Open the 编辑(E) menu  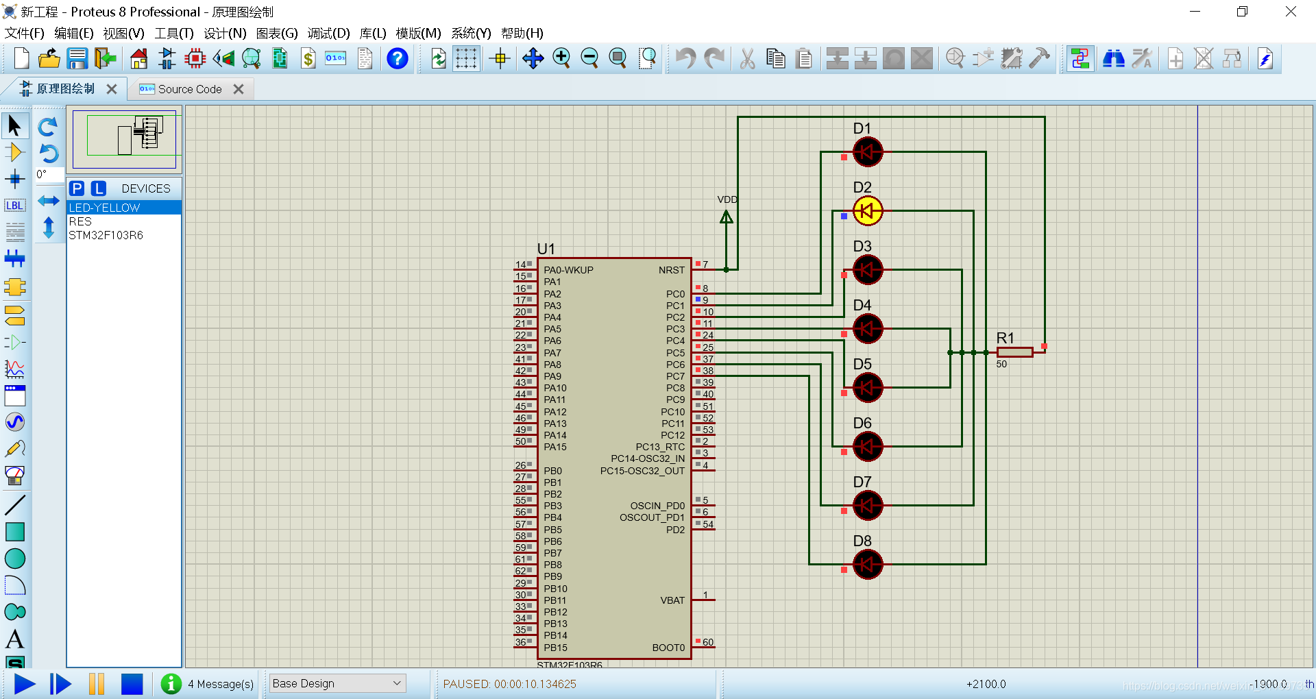[x=73, y=33]
